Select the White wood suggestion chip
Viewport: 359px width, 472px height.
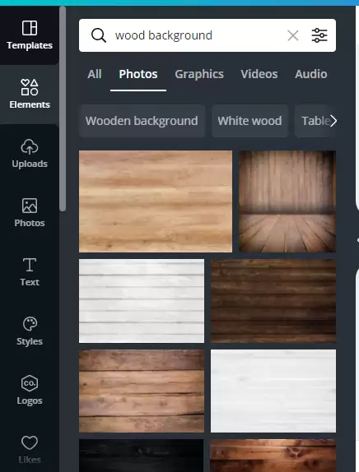pyautogui.click(x=249, y=121)
